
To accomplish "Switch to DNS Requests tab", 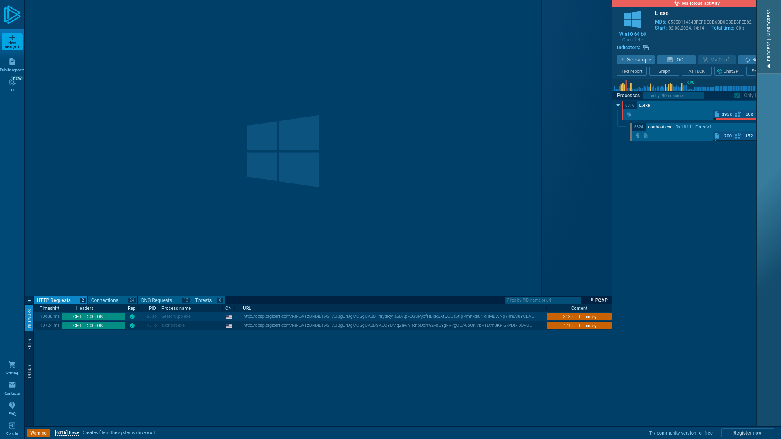I will [x=164, y=300].
